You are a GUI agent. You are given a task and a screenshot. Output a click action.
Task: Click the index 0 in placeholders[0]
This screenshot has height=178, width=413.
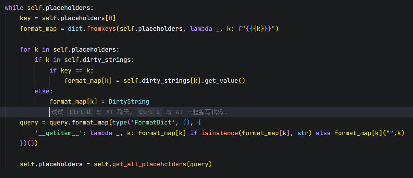coord(112,18)
